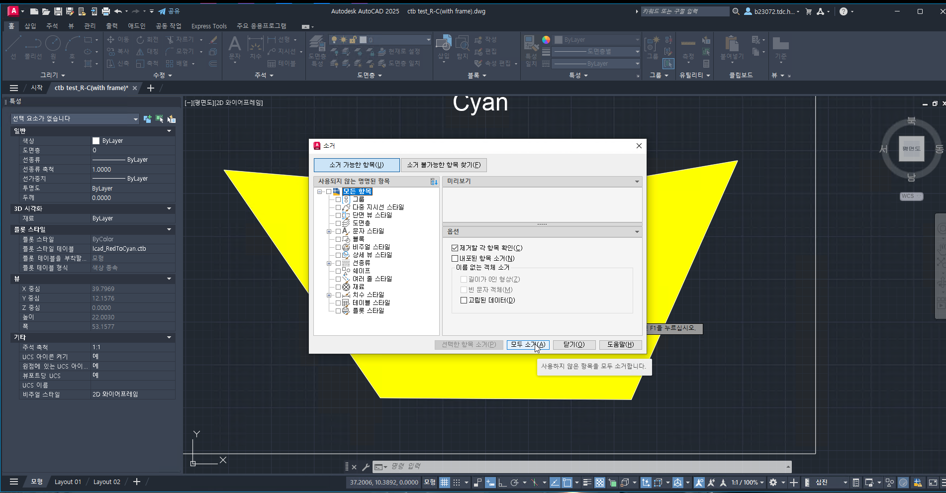Open selection dropdown 선택 요소가 없습니다
The width and height of the screenshot is (946, 493).
coord(75,119)
